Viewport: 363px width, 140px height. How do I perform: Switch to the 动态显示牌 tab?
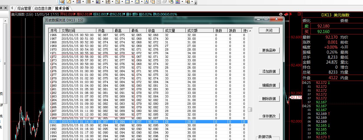point(43,9)
